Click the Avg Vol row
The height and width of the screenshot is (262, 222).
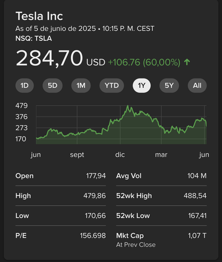point(161,176)
